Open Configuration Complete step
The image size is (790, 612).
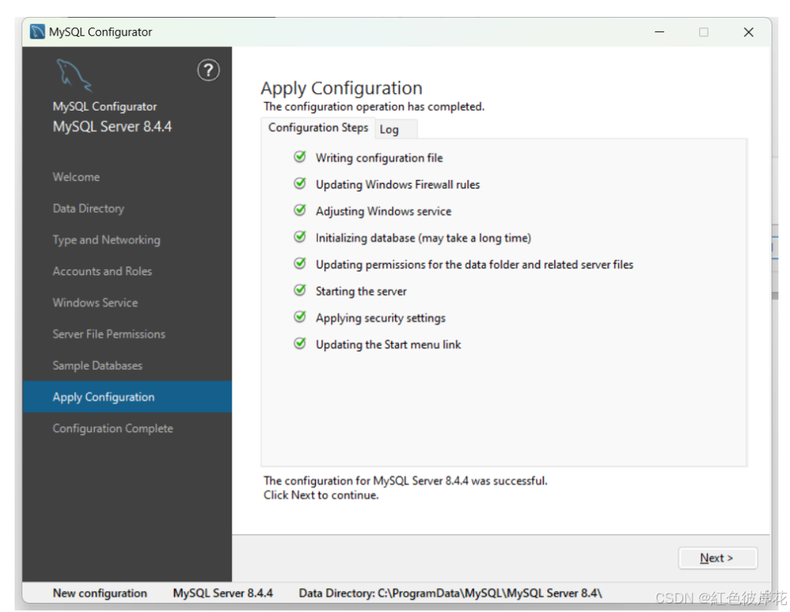[x=113, y=428]
